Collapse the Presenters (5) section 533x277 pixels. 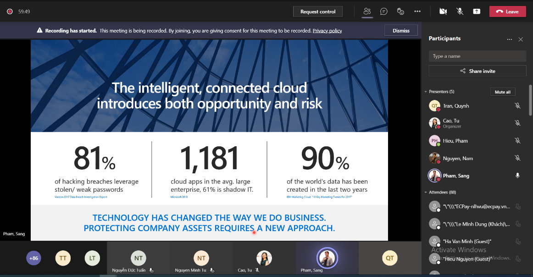tap(426, 92)
